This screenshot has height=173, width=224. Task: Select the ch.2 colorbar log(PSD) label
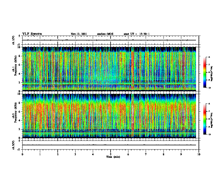[x=212, y=120]
